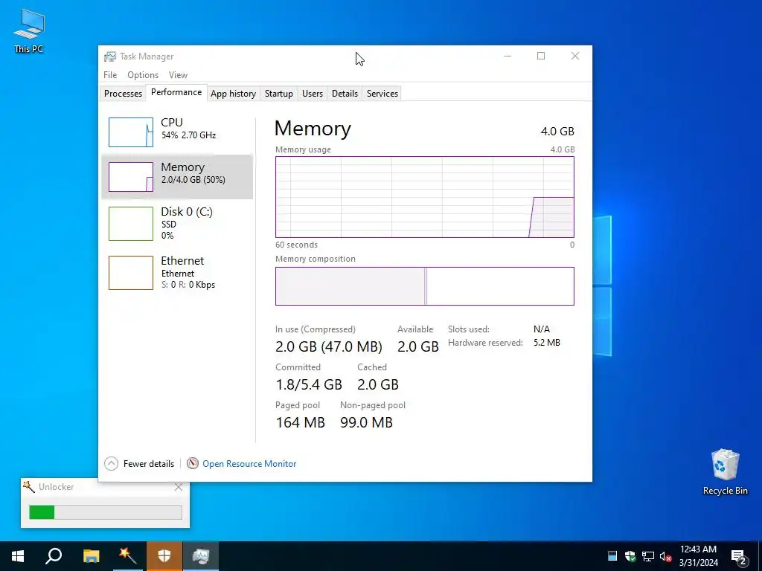The height and width of the screenshot is (571, 762).
Task: Close the Task Manager window
Action: tap(575, 57)
